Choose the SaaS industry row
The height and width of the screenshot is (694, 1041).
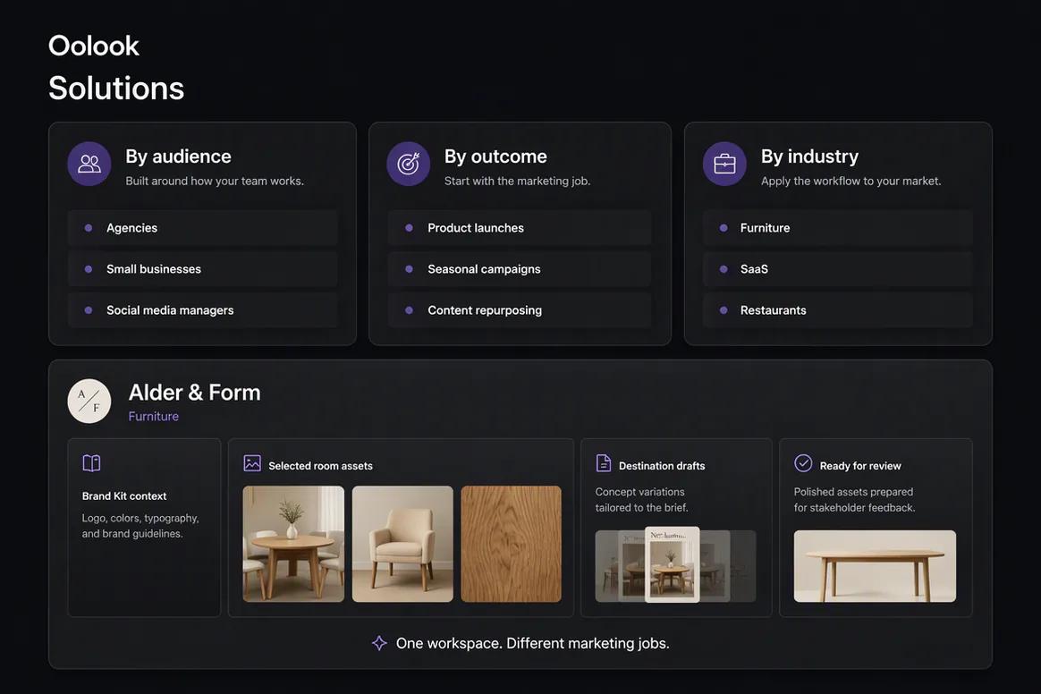838,269
